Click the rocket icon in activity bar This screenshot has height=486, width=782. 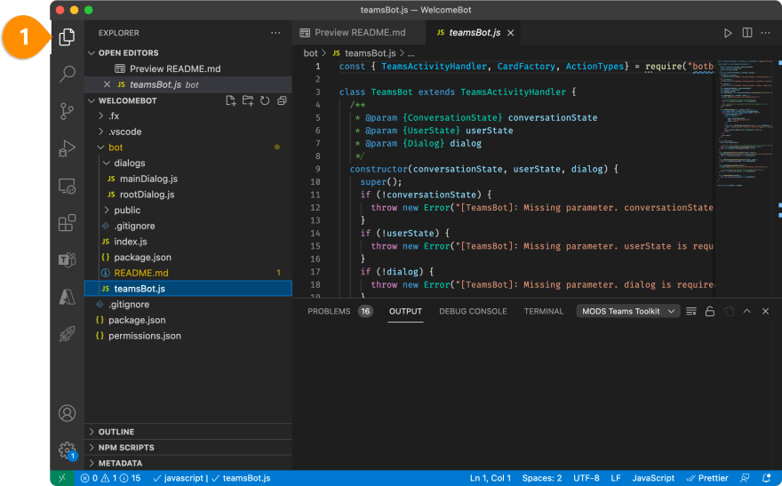click(67, 334)
